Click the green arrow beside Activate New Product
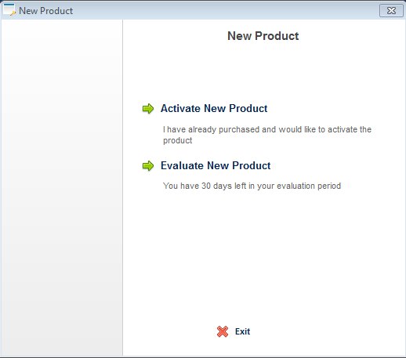 tap(148, 109)
